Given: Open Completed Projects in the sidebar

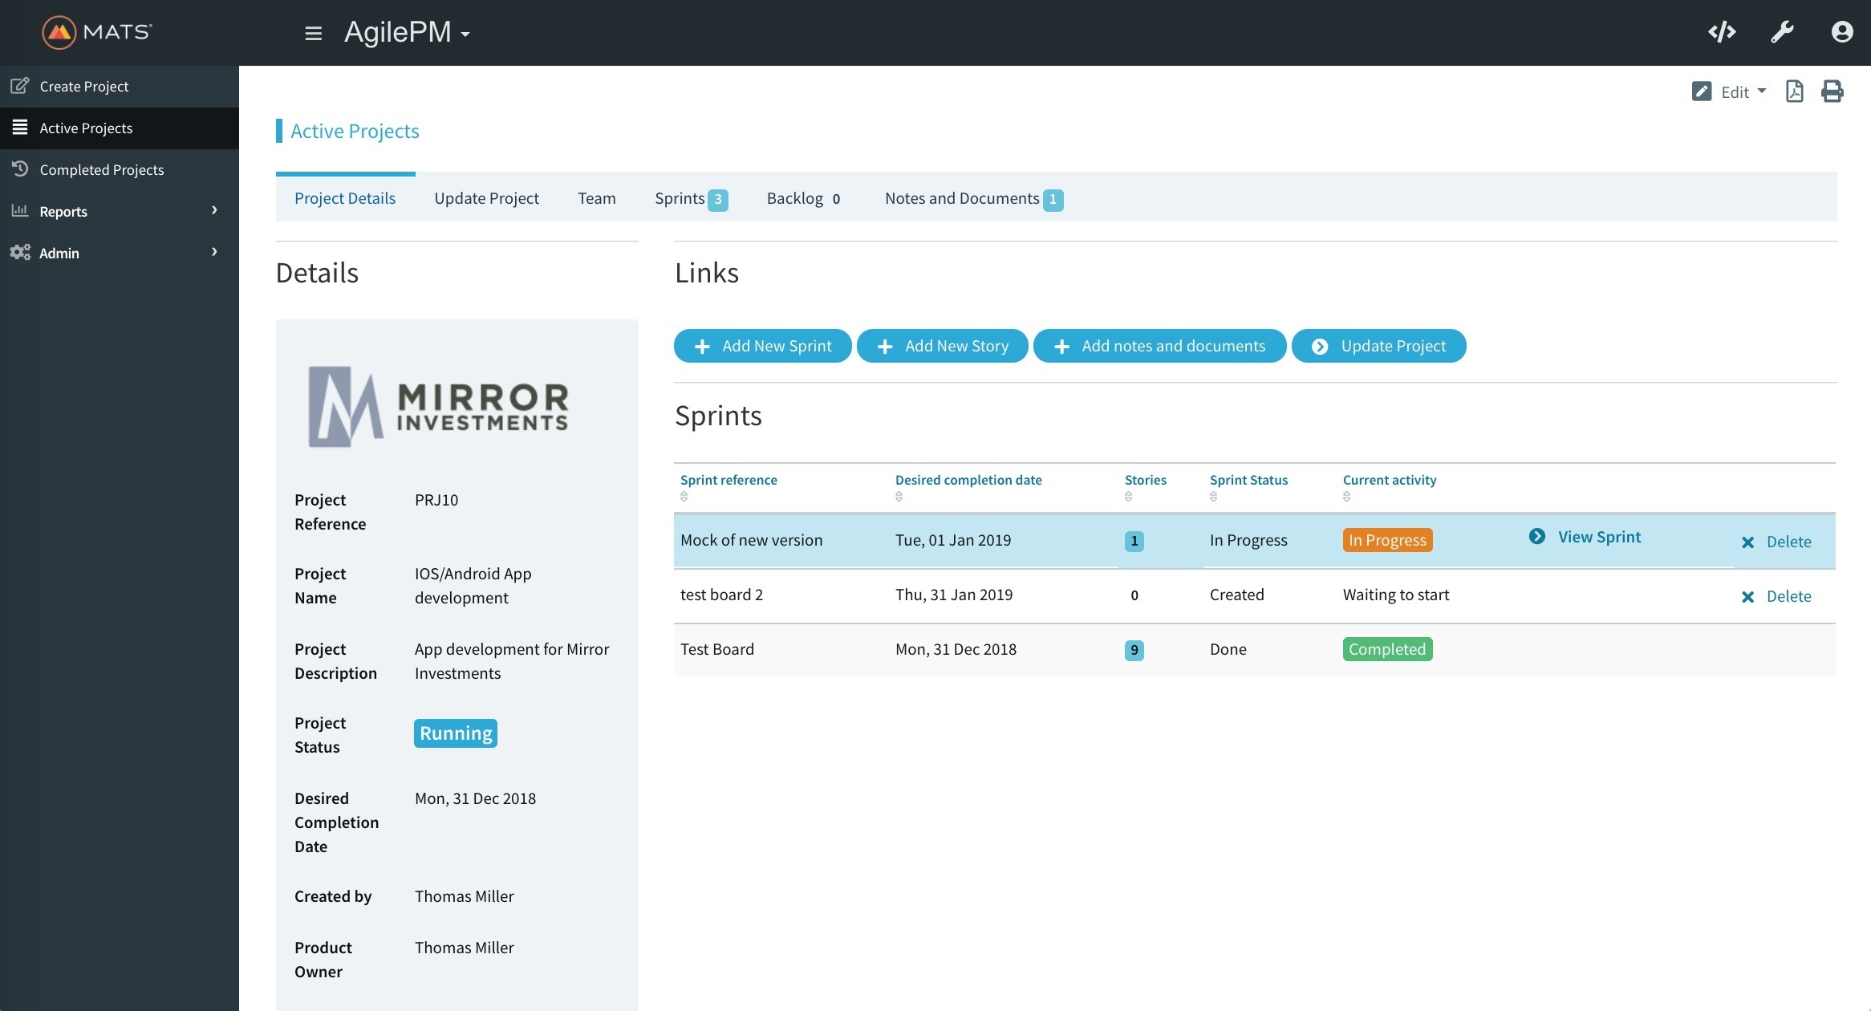Looking at the screenshot, I should 101,170.
